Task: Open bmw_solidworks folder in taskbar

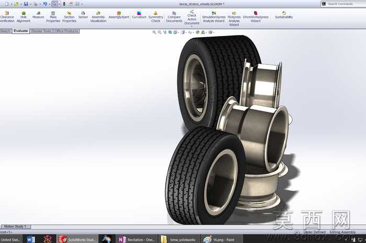Action: point(179,239)
